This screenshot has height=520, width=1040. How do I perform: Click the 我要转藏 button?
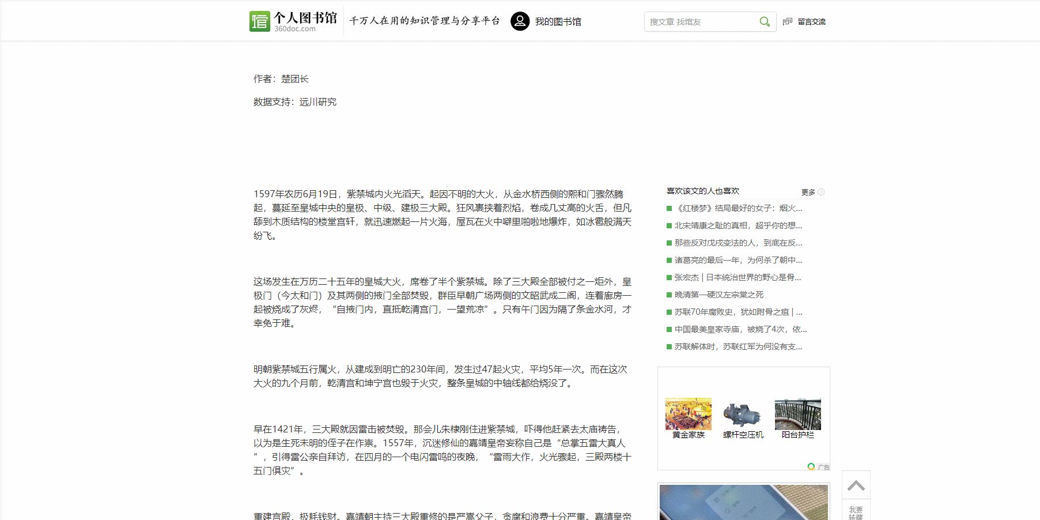855,512
